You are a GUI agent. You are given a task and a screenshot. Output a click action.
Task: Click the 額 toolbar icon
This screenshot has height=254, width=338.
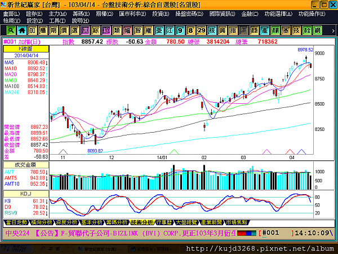click(254, 30)
